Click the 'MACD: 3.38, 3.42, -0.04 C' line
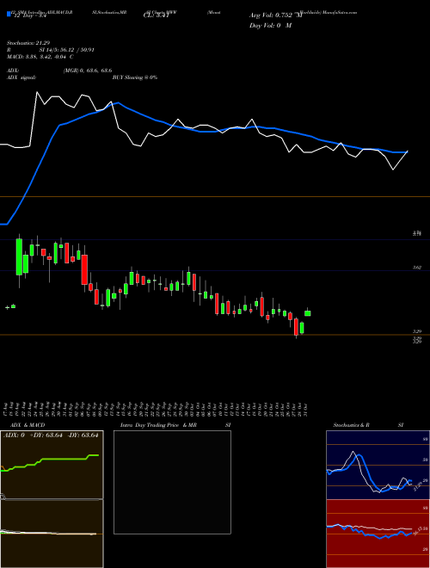 point(40,57)
